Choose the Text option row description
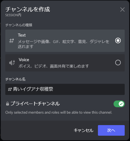This screenshot has width=130, height=141. pyautogui.click(x=64, y=44)
